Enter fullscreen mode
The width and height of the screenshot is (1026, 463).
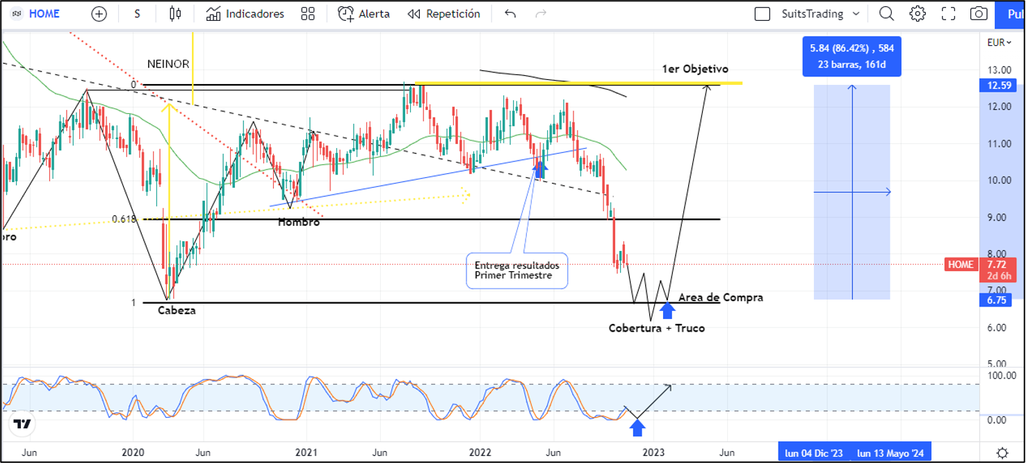(948, 14)
